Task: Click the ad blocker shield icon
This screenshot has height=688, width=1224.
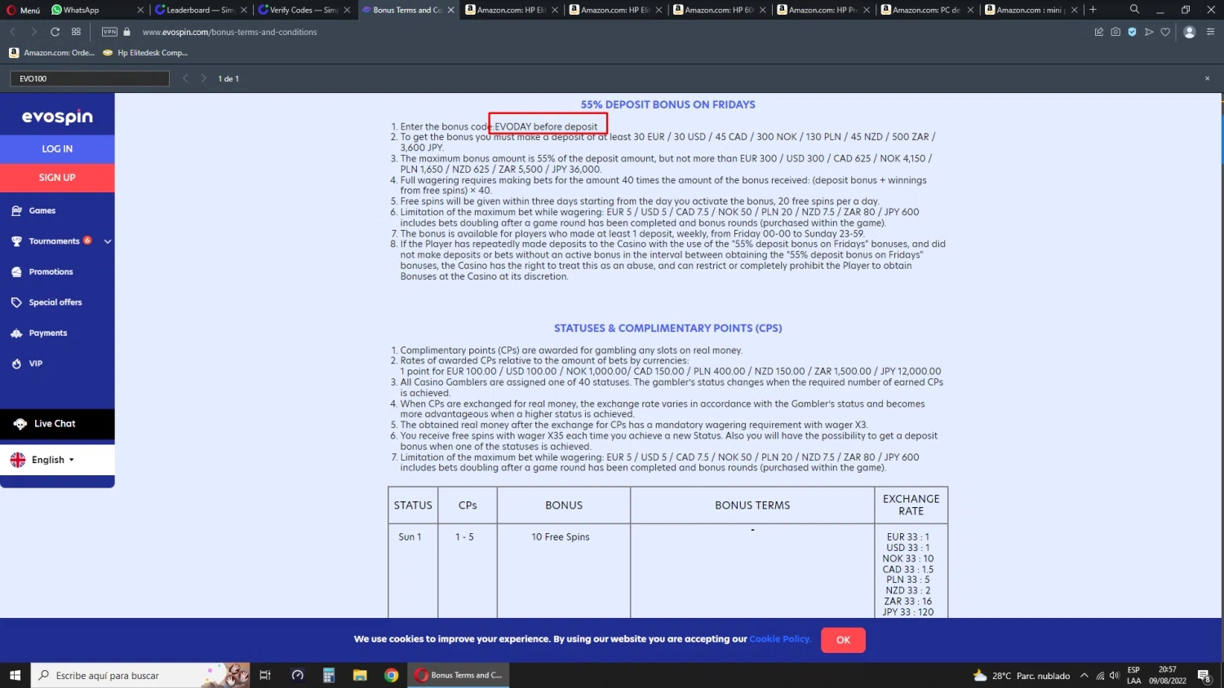Action: coord(1132,32)
